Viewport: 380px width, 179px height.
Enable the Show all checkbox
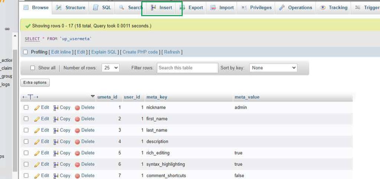coord(33,68)
